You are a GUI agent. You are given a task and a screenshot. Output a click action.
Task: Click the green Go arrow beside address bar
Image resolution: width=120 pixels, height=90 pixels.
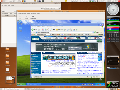pos(95,32)
